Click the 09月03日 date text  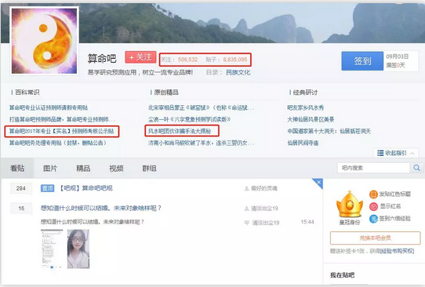pos(397,56)
